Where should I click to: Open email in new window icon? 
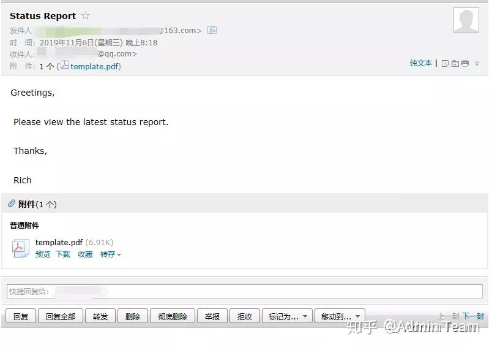click(445, 64)
